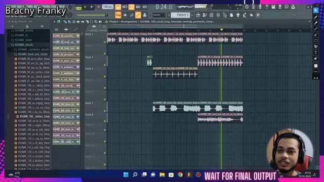The height and width of the screenshot is (182, 324).
Task: Click the microphone recording icon in top toolbar
Action: pos(260,7)
